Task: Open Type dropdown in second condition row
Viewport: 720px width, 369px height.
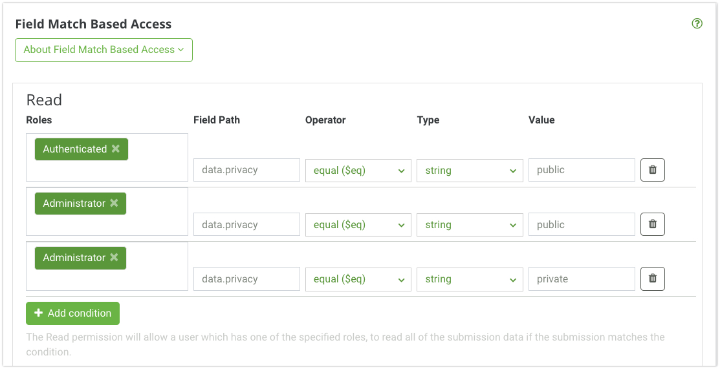Action: (x=470, y=225)
